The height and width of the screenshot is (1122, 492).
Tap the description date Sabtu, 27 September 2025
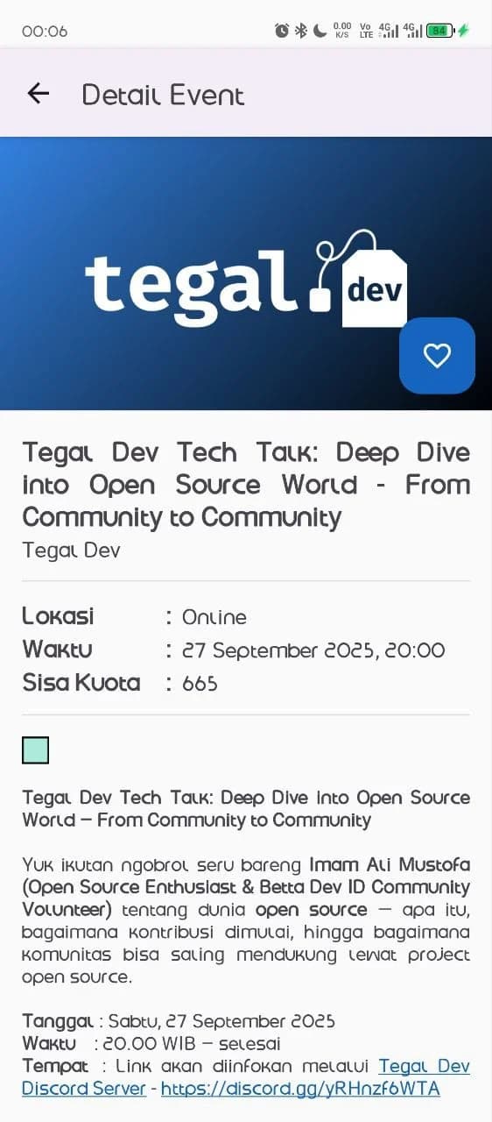coord(221,1021)
